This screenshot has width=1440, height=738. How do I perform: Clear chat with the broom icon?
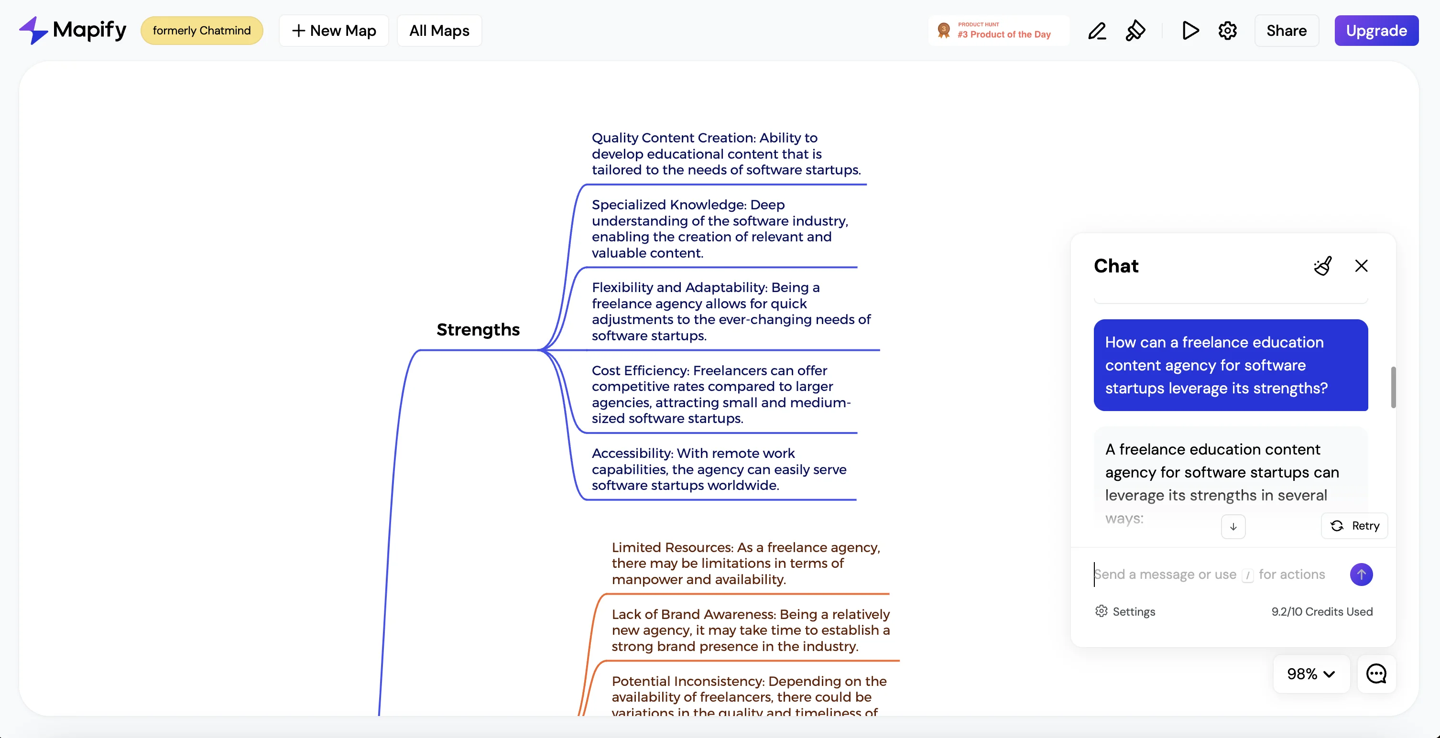point(1322,266)
